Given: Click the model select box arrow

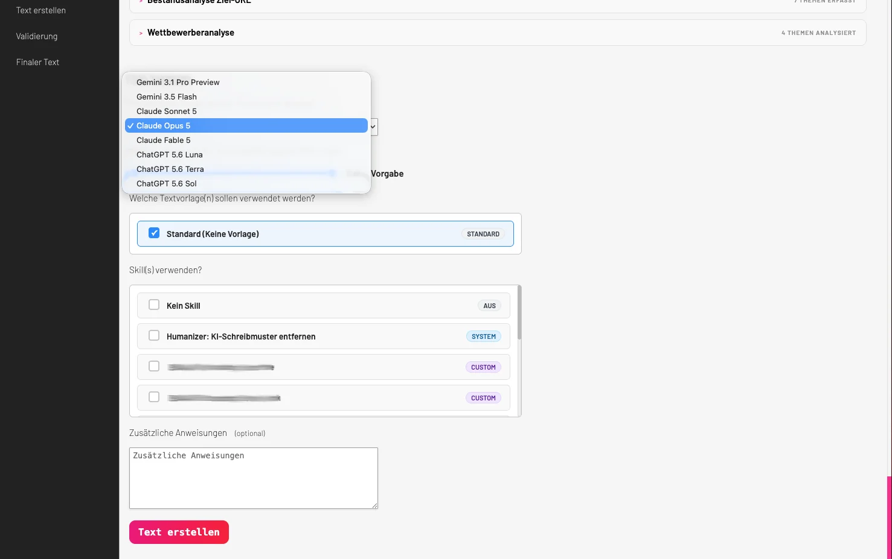Looking at the screenshot, I should [x=373, y=127].
